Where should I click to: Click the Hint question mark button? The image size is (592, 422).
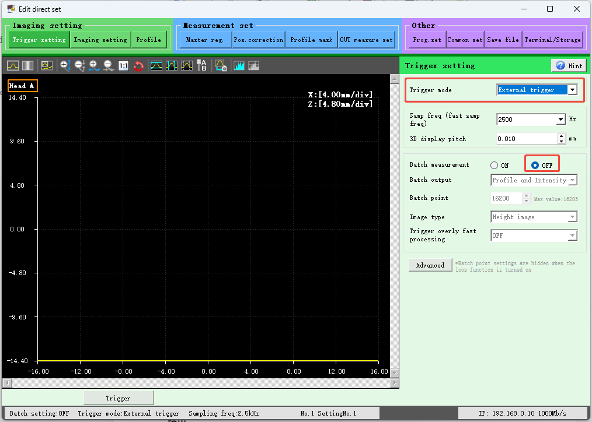[569, 65]
